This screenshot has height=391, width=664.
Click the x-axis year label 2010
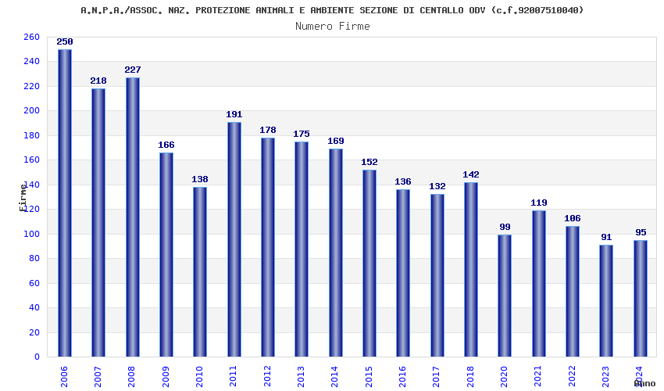tap(199, 377)
